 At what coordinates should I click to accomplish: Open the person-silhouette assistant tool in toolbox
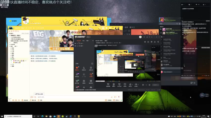(x=84, y=68)
